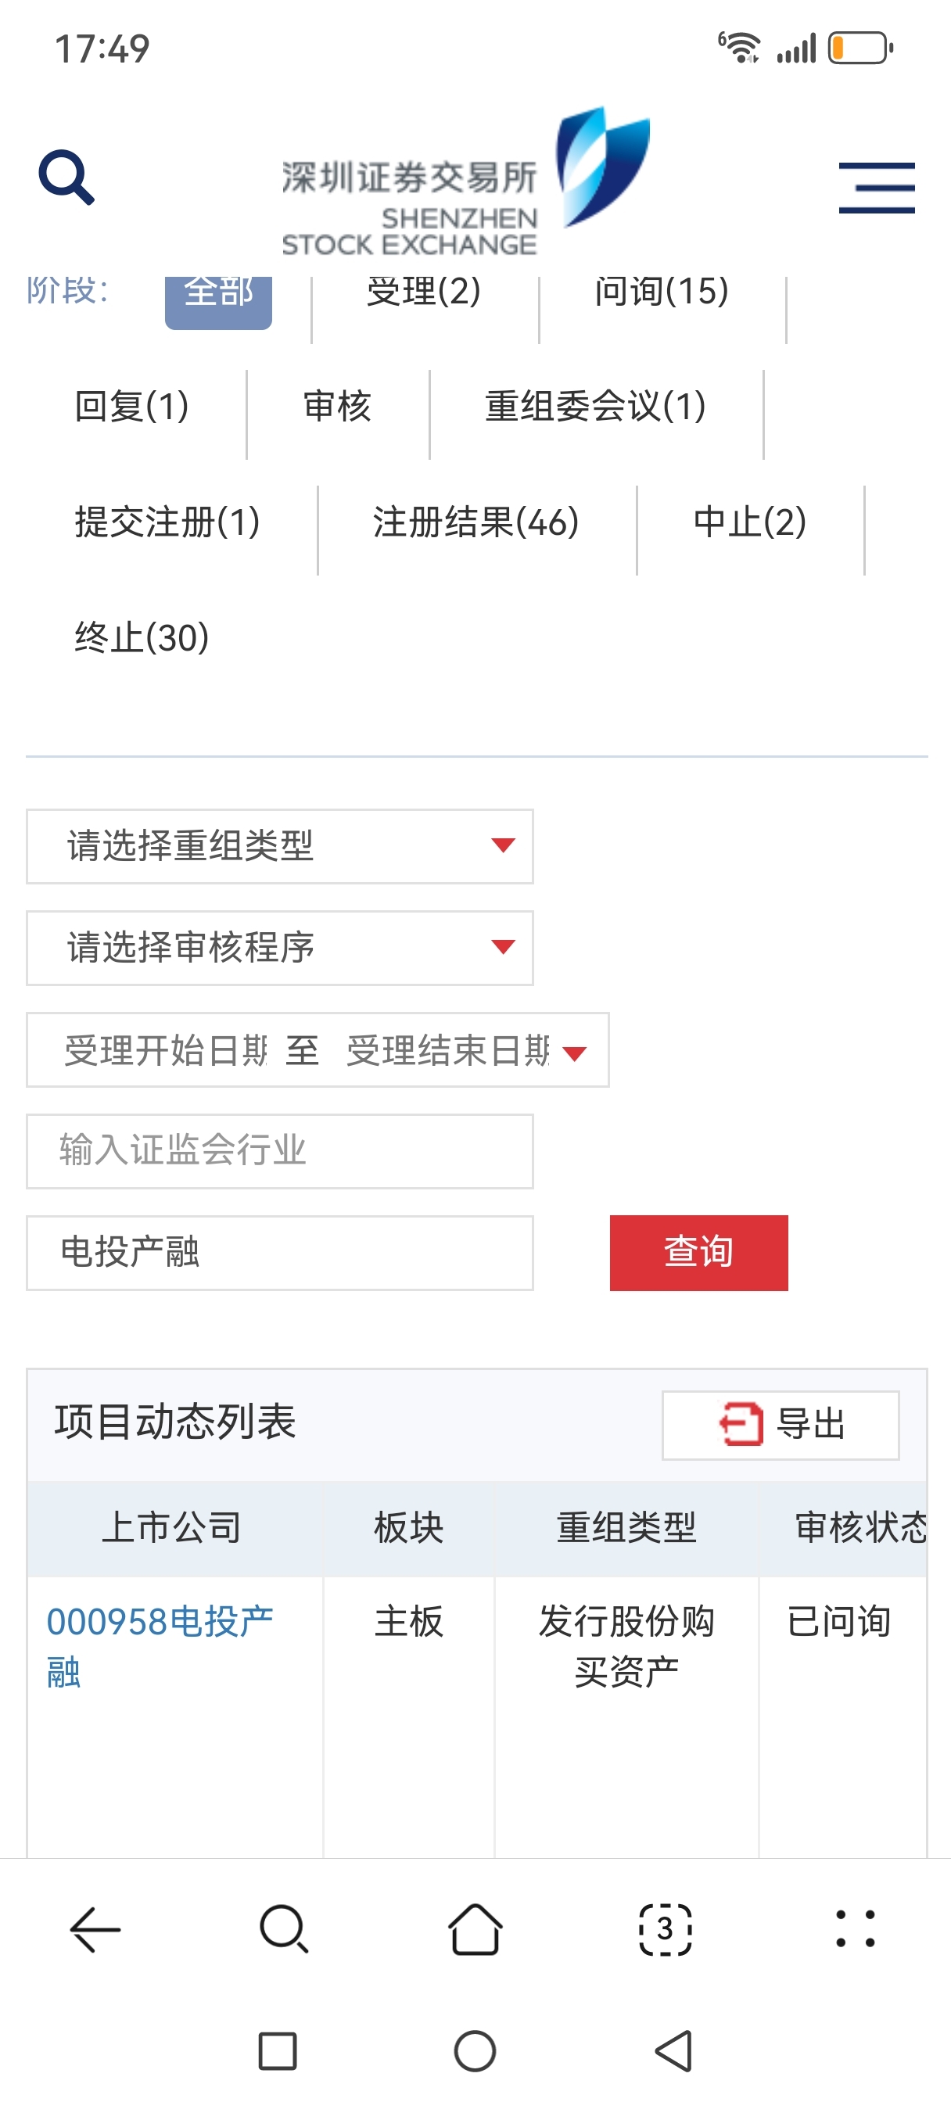This screenshot has width=951, height=2102.
Task: Select the 注册结果(46) stage filter
Action: [477, 522]
